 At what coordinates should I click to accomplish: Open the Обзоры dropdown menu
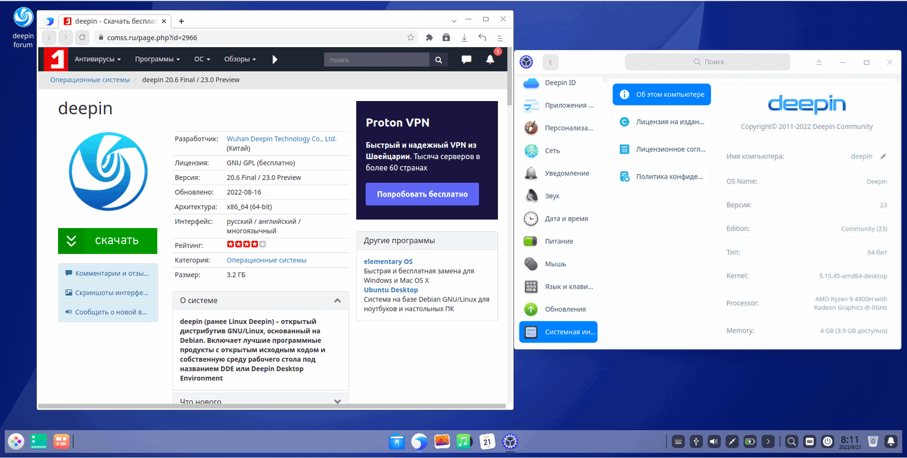click(x=240, y=59)
